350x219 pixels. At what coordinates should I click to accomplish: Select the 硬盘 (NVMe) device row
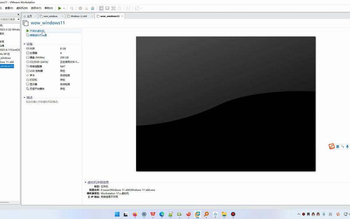pos(52,57)
